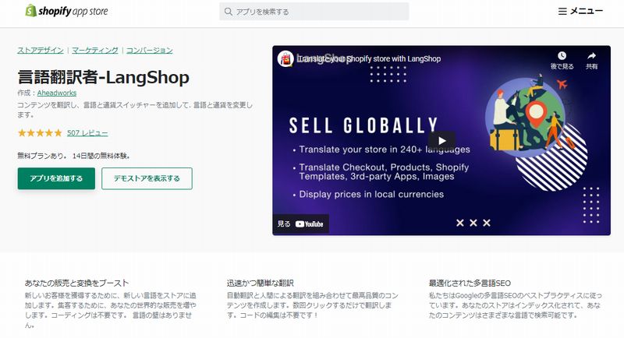The width and height of the screenshot is (624, 338).
Task: Visit the Aheadworks developer link
Action: (x=57, y=93)
